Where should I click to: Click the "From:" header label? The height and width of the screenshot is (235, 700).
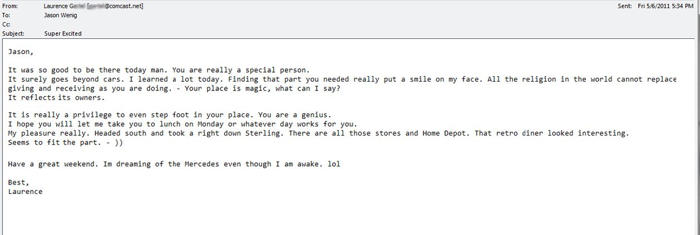(x=10, y=6)
